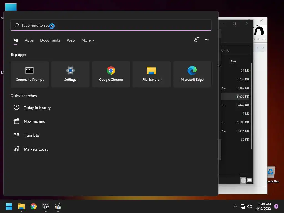Switch Explorer to details view icon
The width and height of the screenshot is (284, 213).
pos(244,180)
